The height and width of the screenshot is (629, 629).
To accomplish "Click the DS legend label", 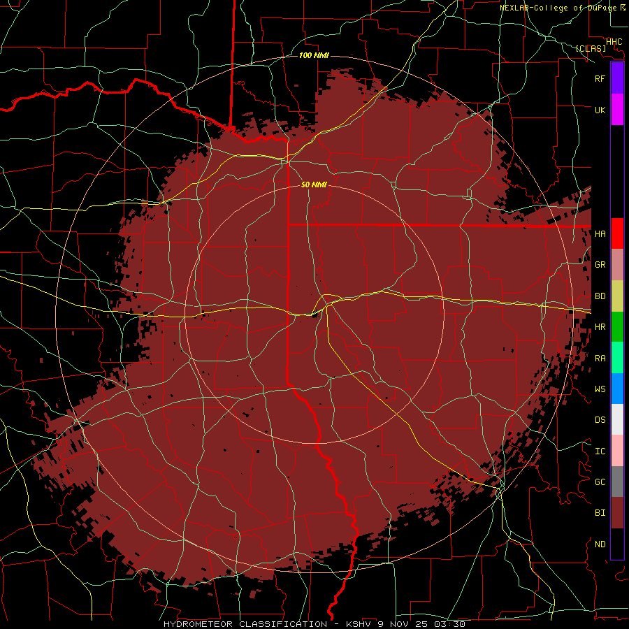I will [600, 420].
